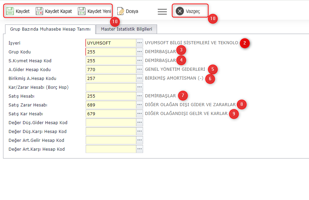Click the DİĞER OLAĞANDIŞI GELİR VE KARLAR text
This screenshot has width=309, height=200.
point(186,114)
